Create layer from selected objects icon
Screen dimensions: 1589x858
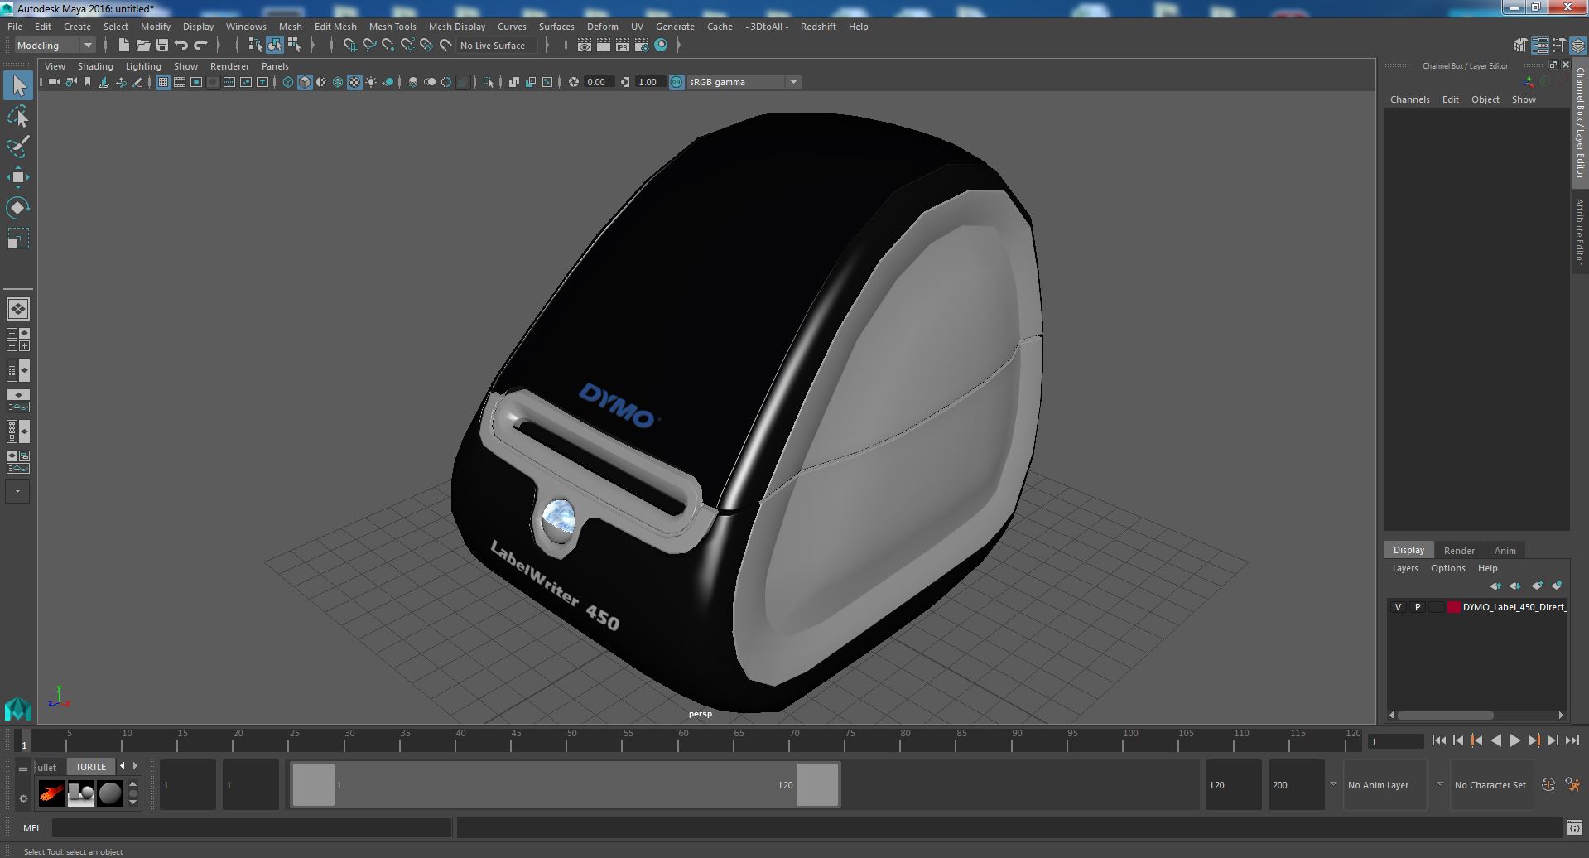pyautogui.click(x=1557, y=586)
